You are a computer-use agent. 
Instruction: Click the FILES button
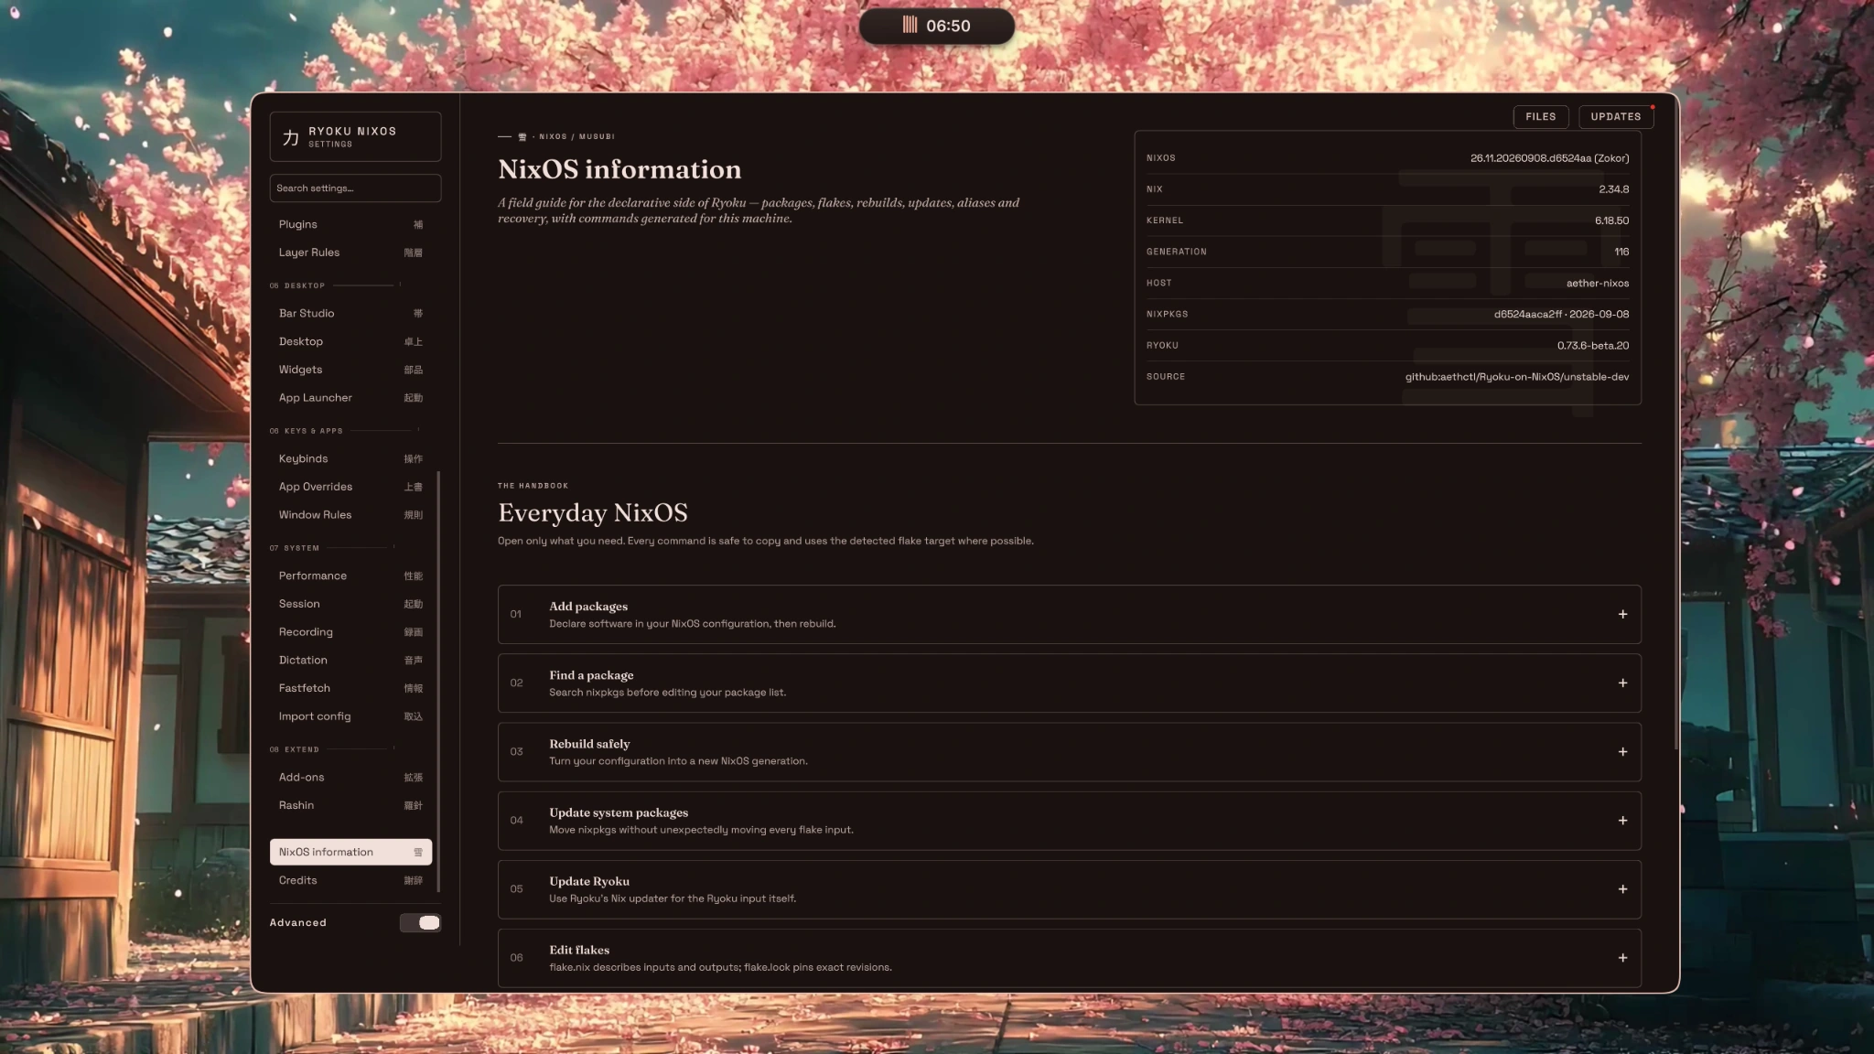(x=1541, y=116)
